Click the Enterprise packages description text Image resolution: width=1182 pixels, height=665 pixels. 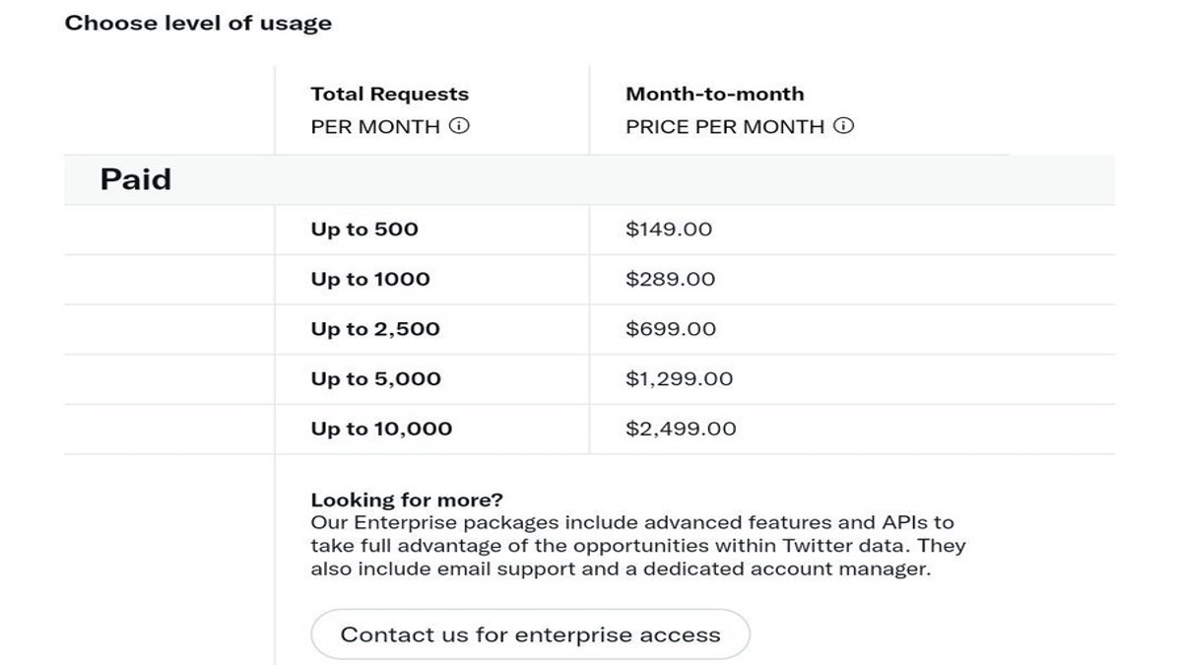pyautogui.click(x=638, y=546)
